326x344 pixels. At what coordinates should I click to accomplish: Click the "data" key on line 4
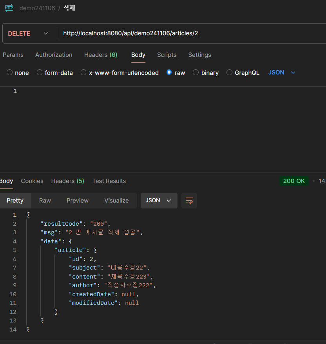click(x=51, y=242)
